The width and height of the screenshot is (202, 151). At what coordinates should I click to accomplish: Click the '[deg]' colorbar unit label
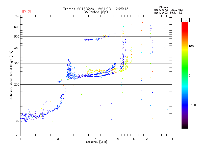(x=185, y=20)
